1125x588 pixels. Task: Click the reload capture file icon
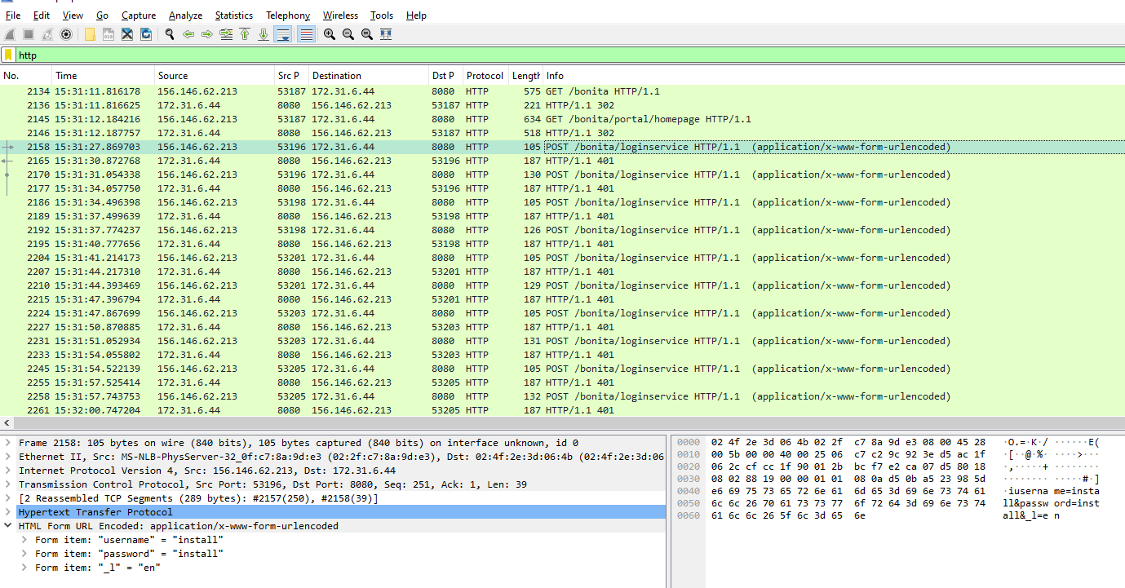click(146, 34)
